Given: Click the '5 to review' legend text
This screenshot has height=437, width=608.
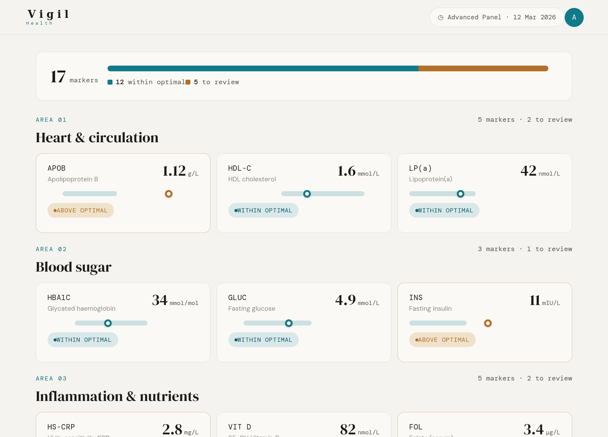Looking at the screenshot, I should click(x=216, y=82).
